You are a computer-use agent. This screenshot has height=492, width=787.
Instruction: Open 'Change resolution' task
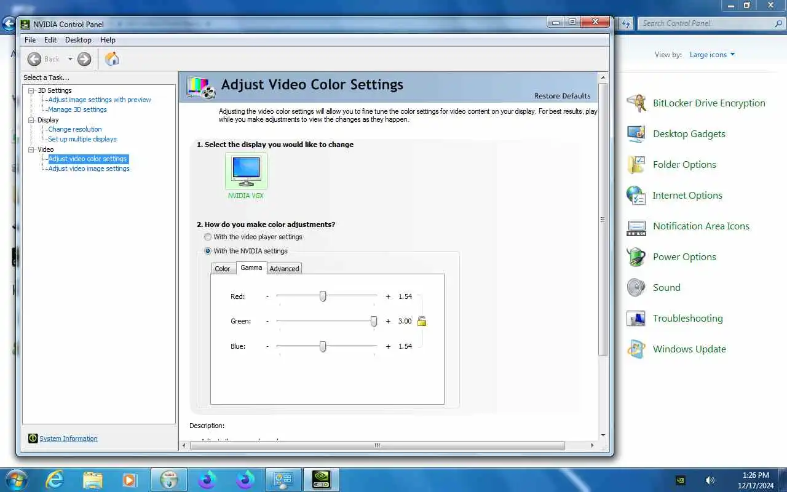[75, 129]
